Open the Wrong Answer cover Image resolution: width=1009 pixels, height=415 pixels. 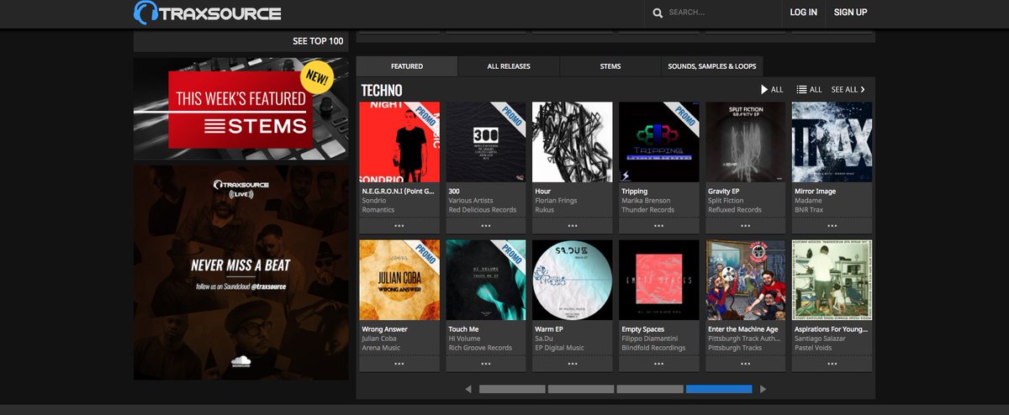pyautogui.click(x=399, y=280)
